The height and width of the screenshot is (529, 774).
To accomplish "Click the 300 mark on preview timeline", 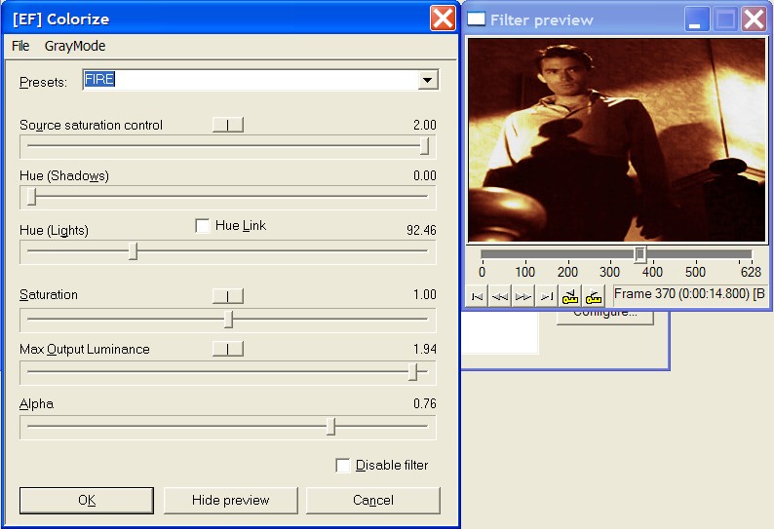I will pyautogui.click(x=609, y=272).
